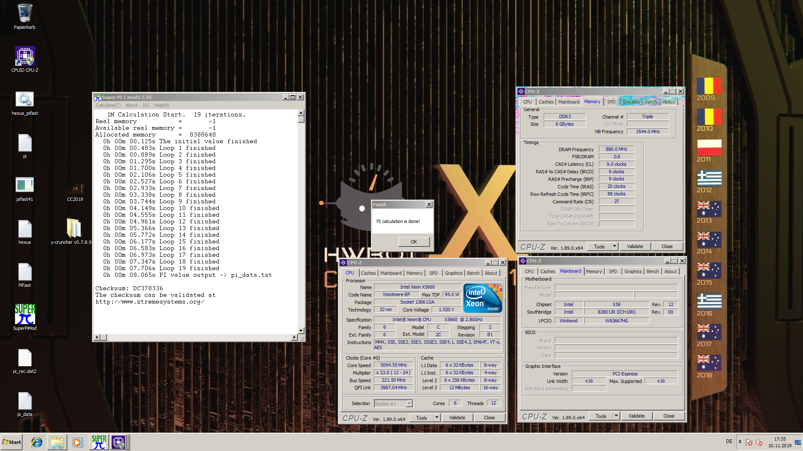The height and width of the screenshot is (451, 803).
Task: Open Help(H) menu in Super PI
Action: (161, 105)
